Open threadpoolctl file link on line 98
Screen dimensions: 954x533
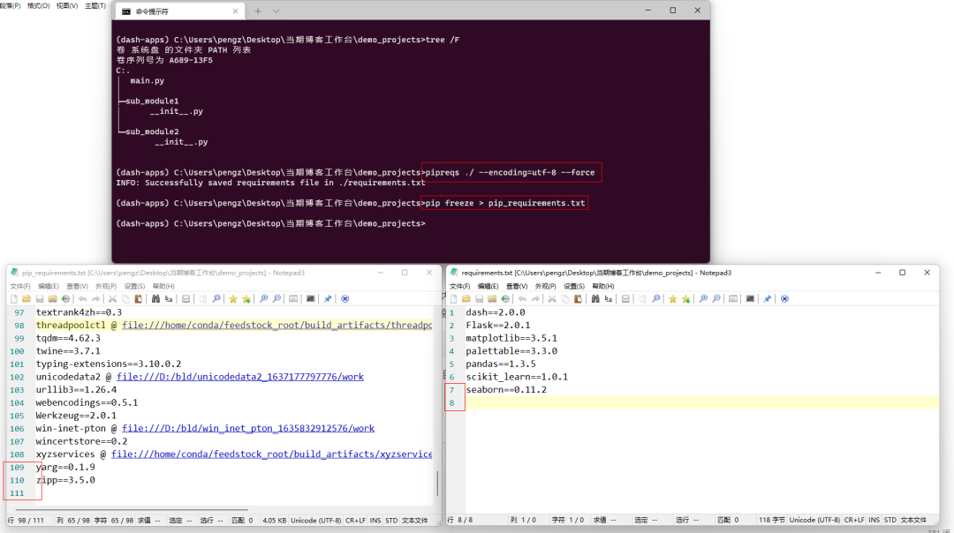276,325
